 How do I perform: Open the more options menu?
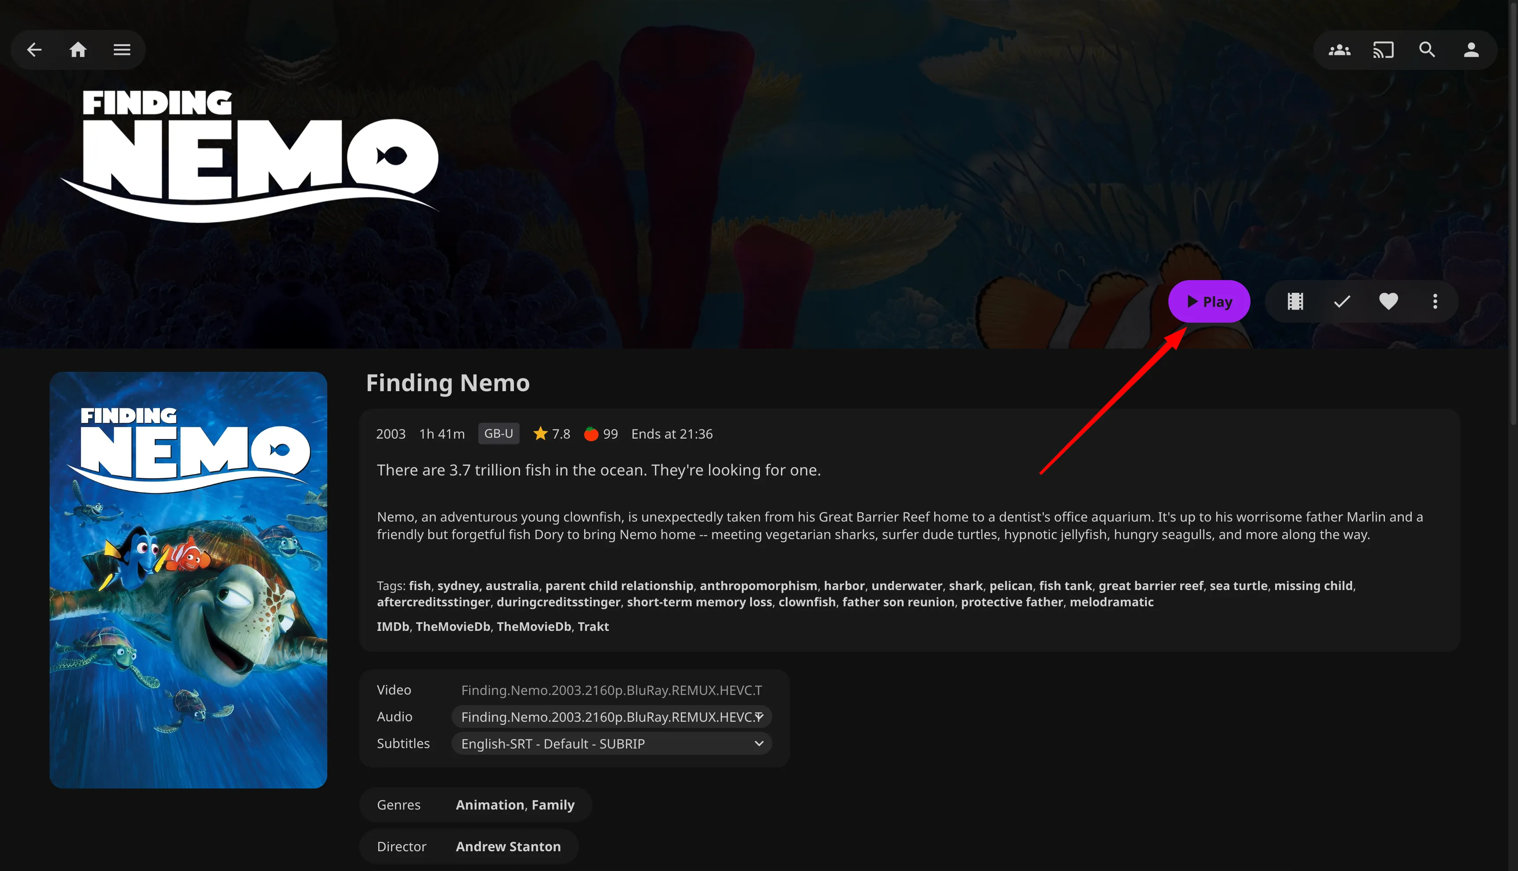click(x=1435, y=301)
